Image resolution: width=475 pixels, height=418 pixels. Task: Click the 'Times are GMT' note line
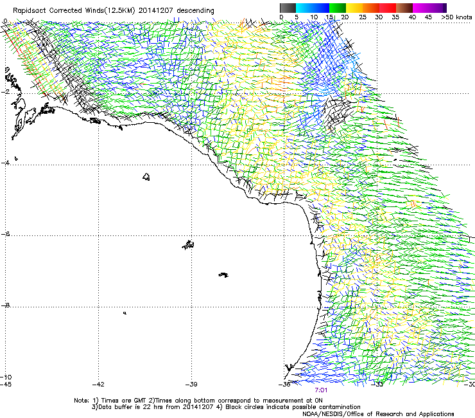pos(198,401)
